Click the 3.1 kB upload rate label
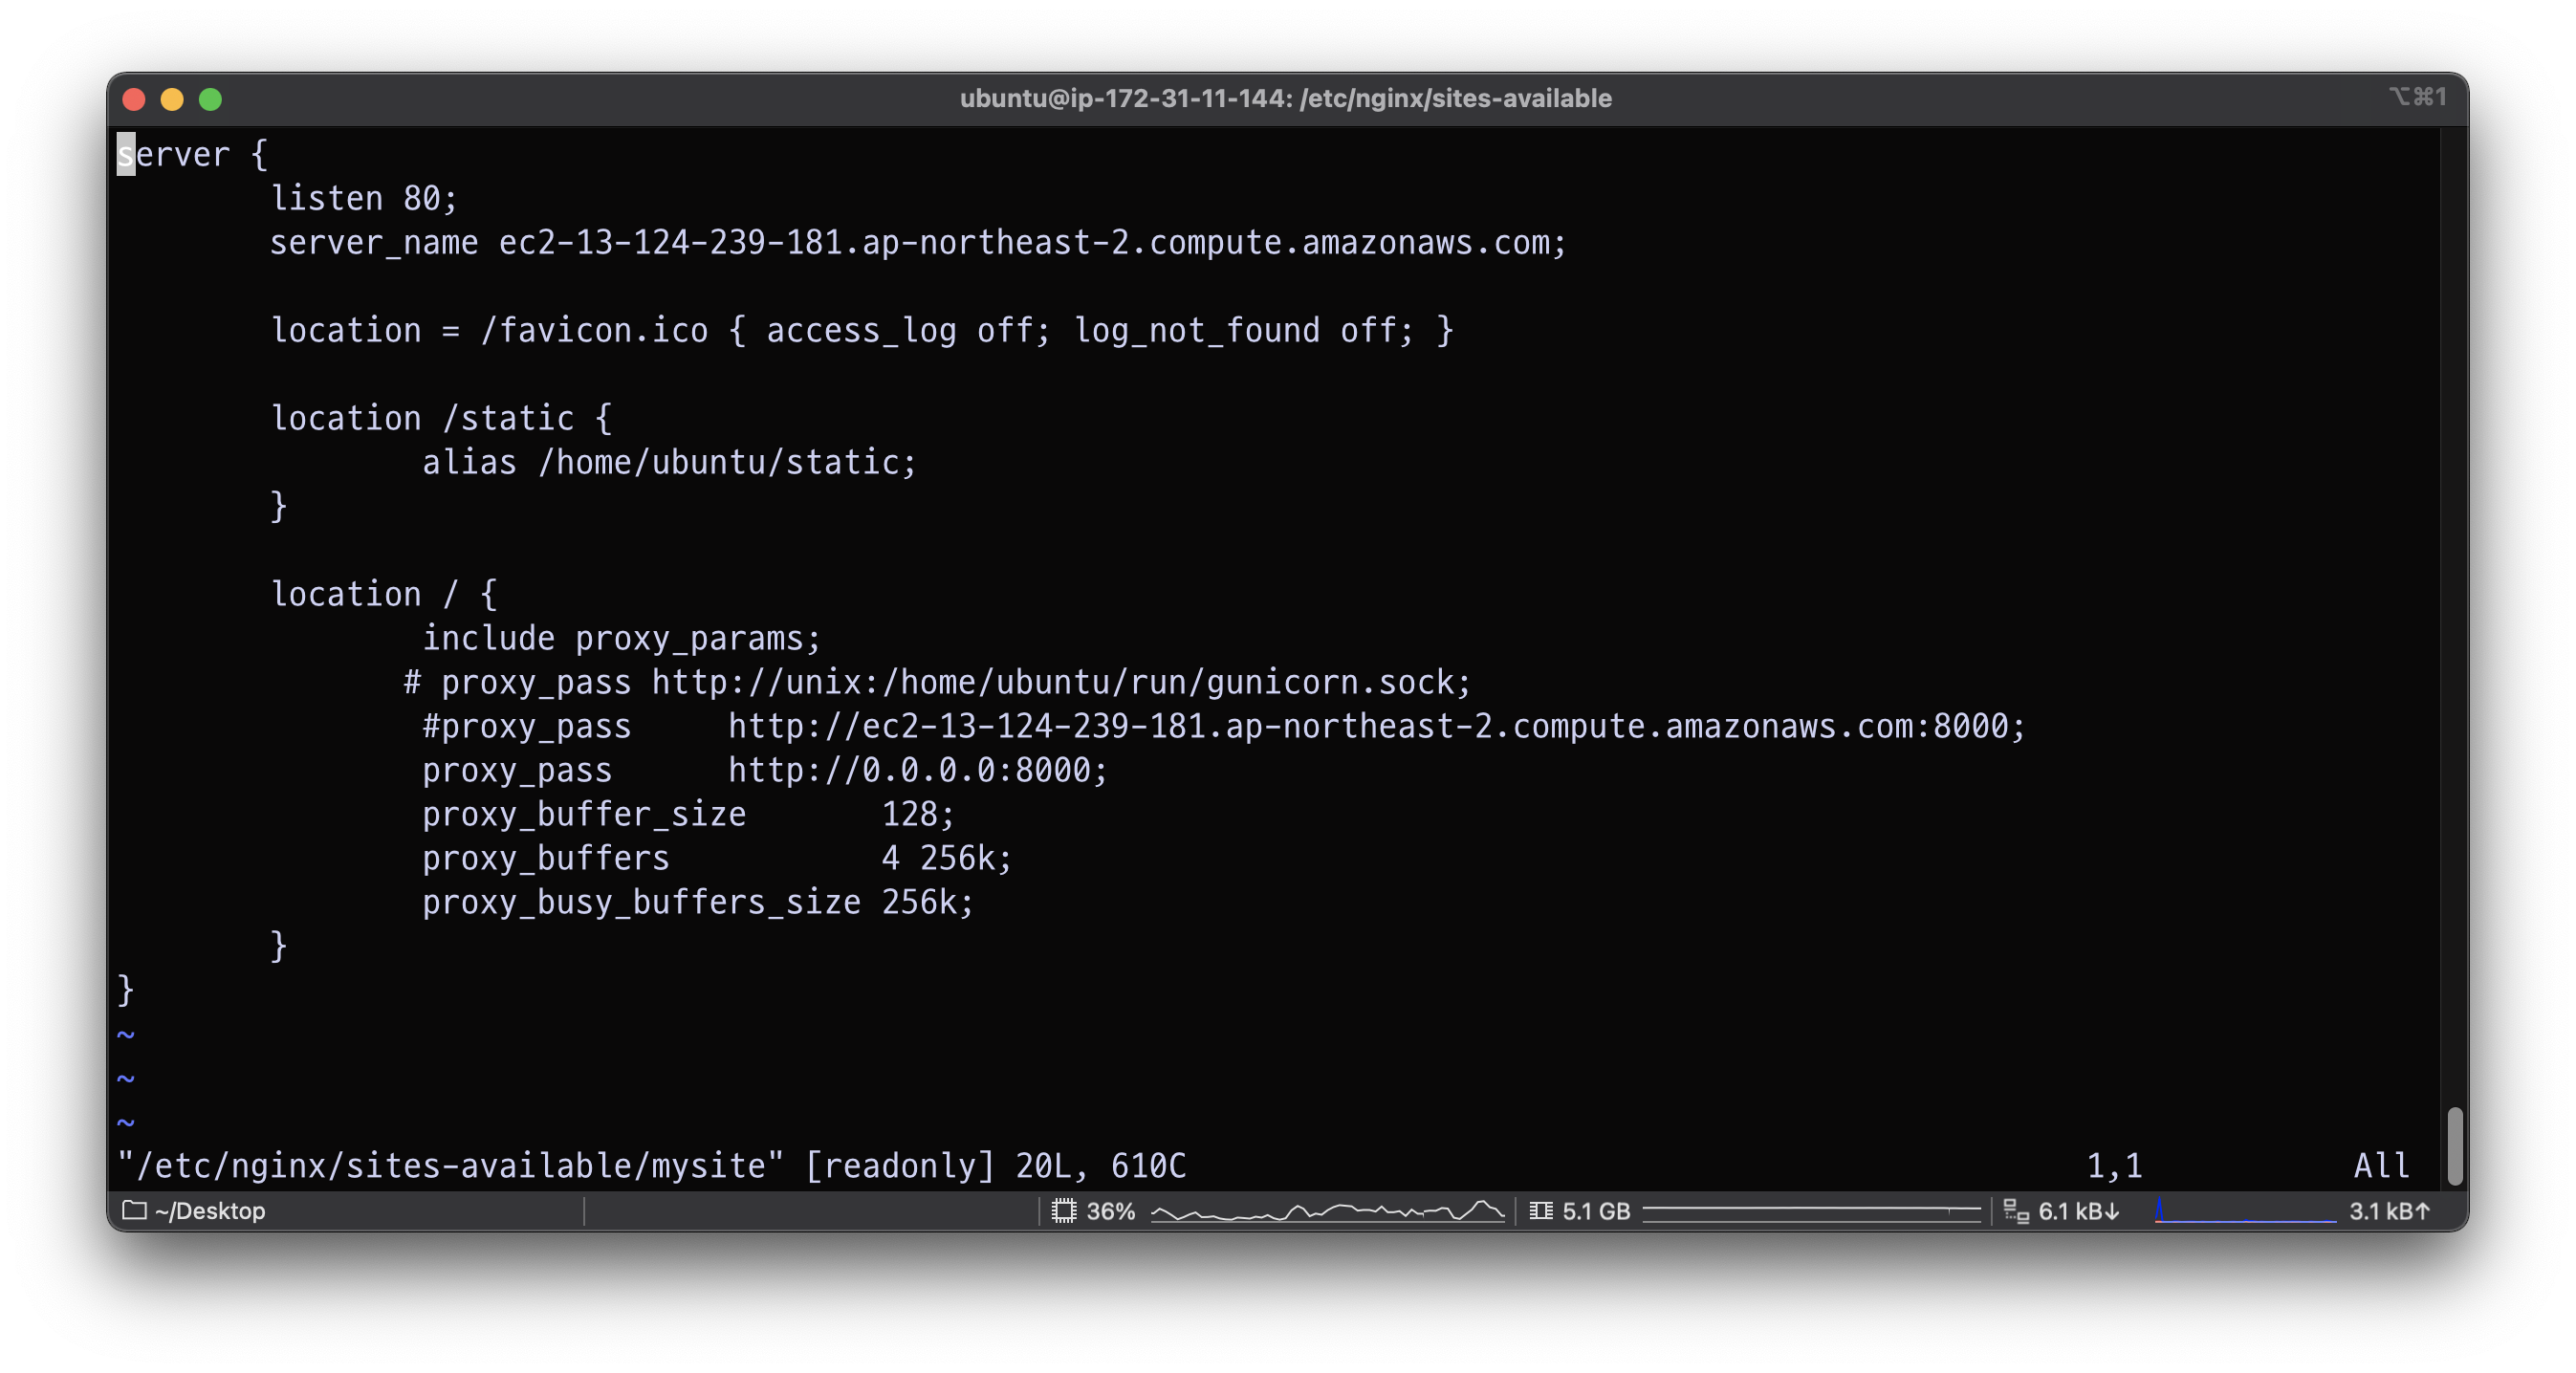 [x=2388, y=1211]
